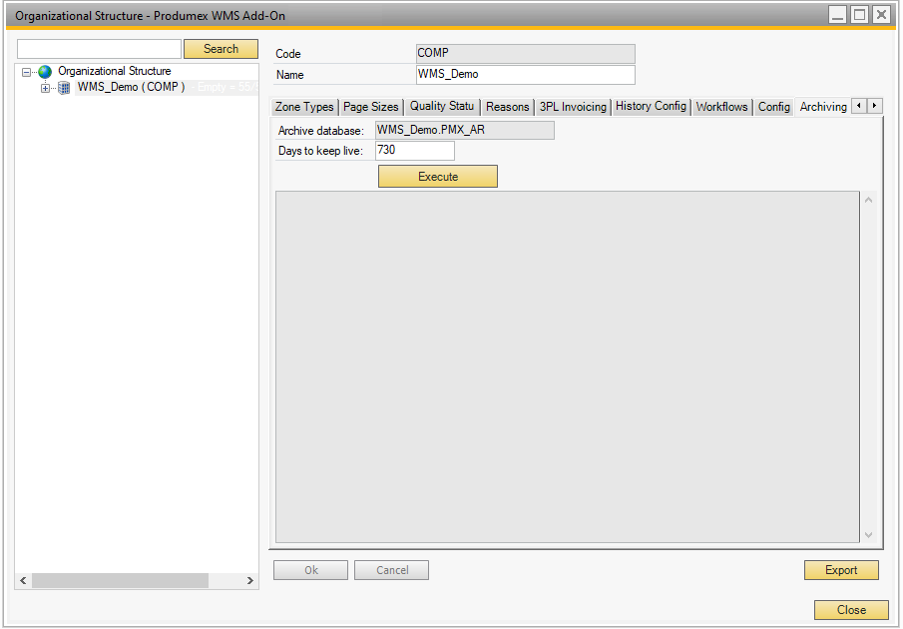Open the 3PL Invoicing tab
This screenshot has height=629, width=903.
573,106
